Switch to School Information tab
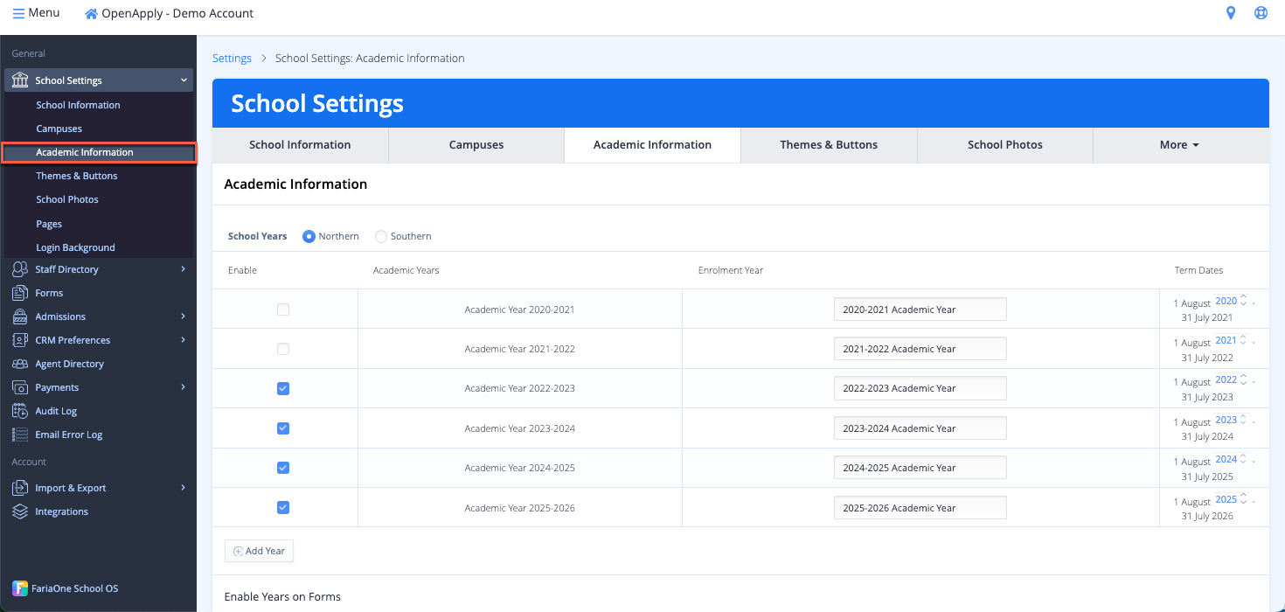The width and height of the screenshot is (1285, 612). coord(300,145)
